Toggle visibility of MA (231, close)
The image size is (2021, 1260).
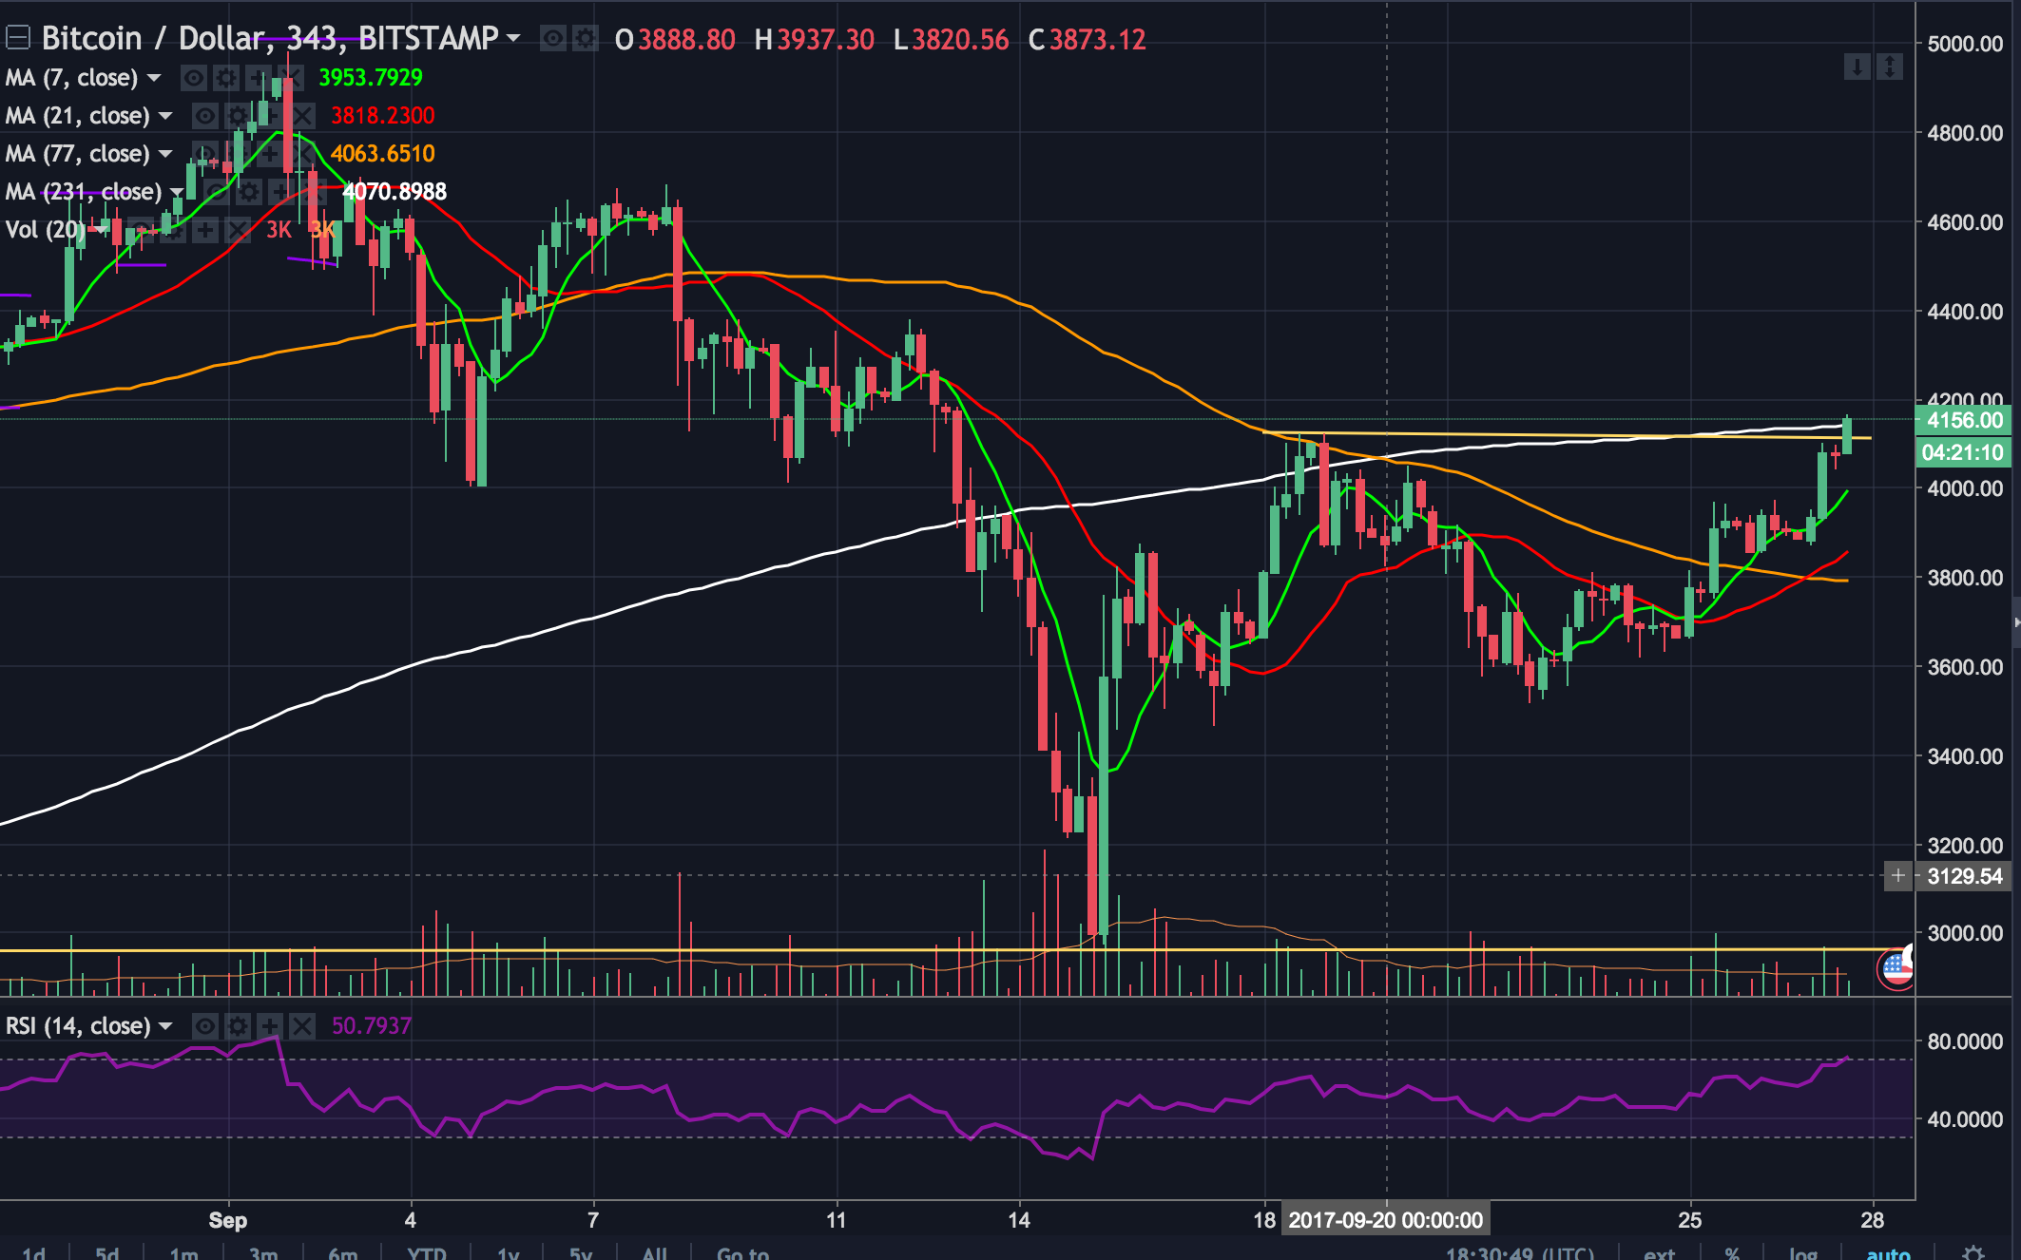click(216, 192)
